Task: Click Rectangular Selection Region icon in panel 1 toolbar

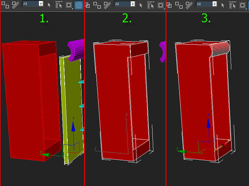Action: pos(69,5)
